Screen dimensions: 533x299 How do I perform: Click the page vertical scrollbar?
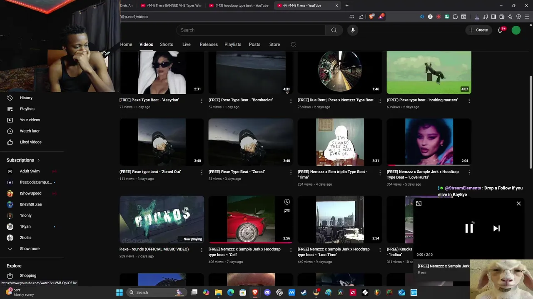coord(531,123)
